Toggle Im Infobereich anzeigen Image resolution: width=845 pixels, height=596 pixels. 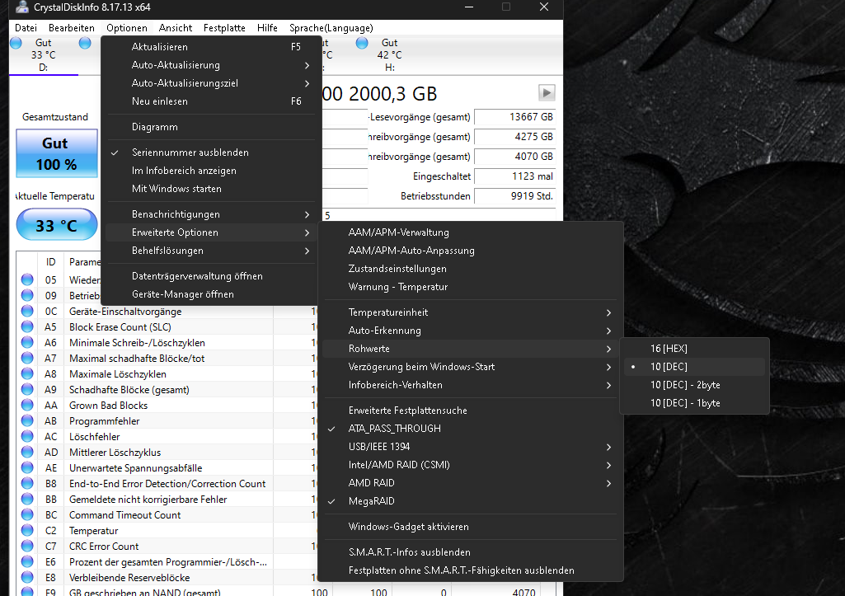point(211,171)
